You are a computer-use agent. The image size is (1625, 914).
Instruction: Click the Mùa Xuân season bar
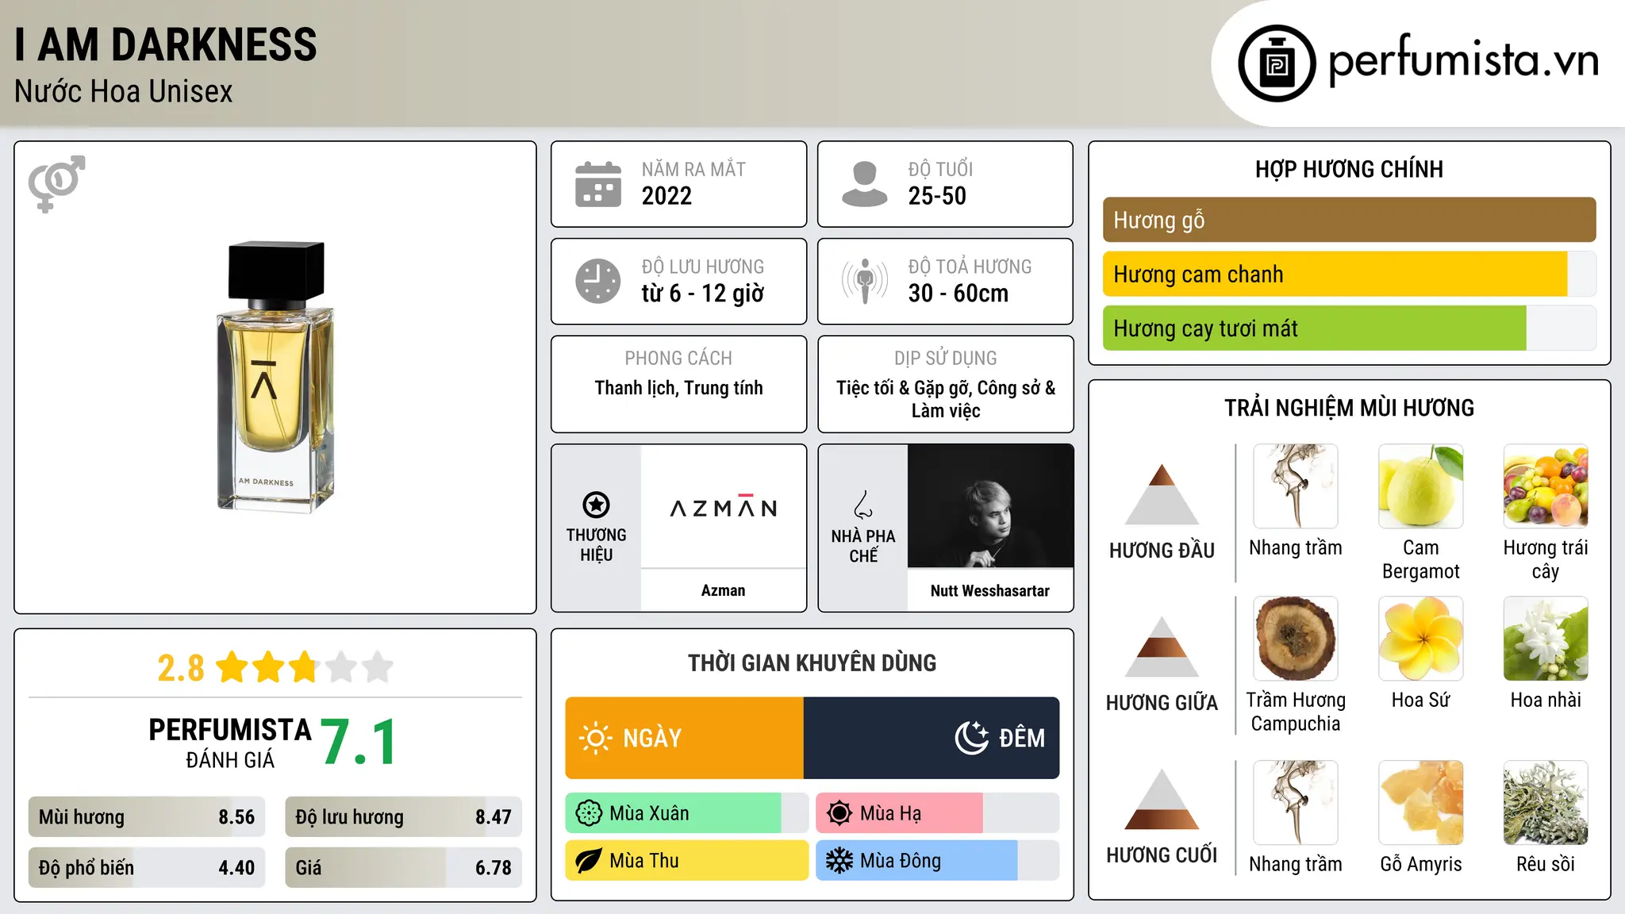coord(686,813)
